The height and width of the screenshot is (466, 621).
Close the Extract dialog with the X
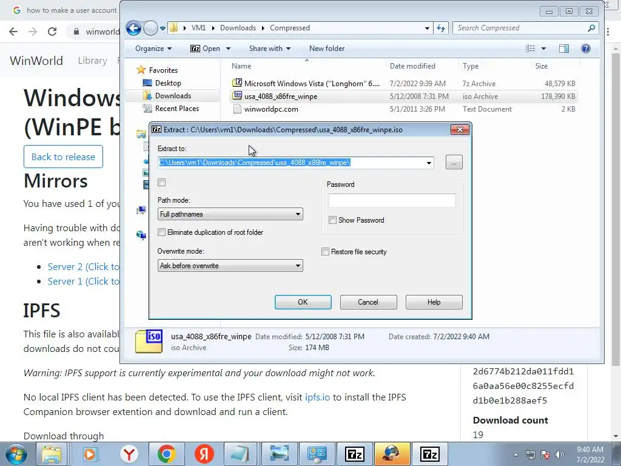(x=460, y=130)
